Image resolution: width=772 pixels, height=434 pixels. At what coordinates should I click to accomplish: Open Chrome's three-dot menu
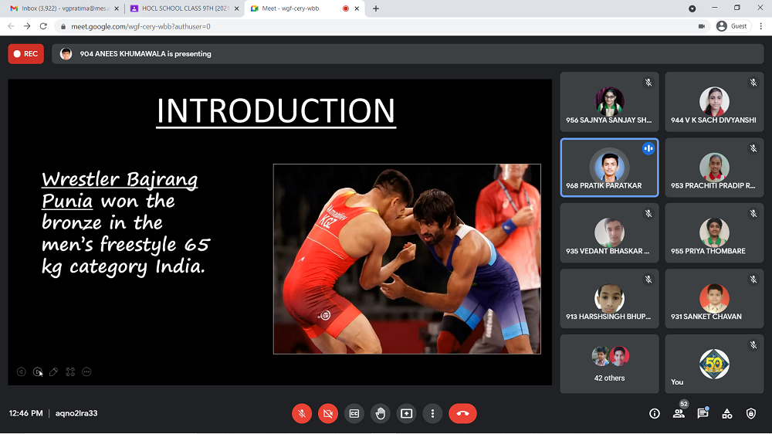pyautogui.click(x=760, y=25)
